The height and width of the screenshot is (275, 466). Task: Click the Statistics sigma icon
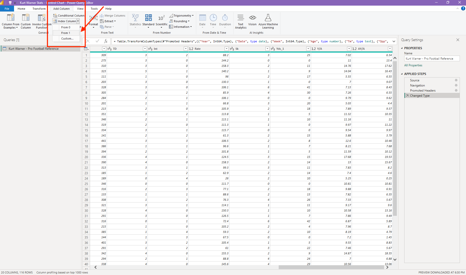pos(135,17)
